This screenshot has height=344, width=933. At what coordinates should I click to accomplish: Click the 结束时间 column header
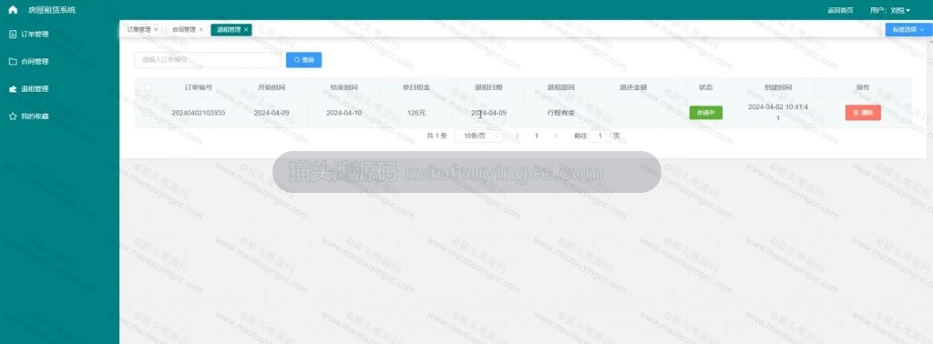click(343, 87)
